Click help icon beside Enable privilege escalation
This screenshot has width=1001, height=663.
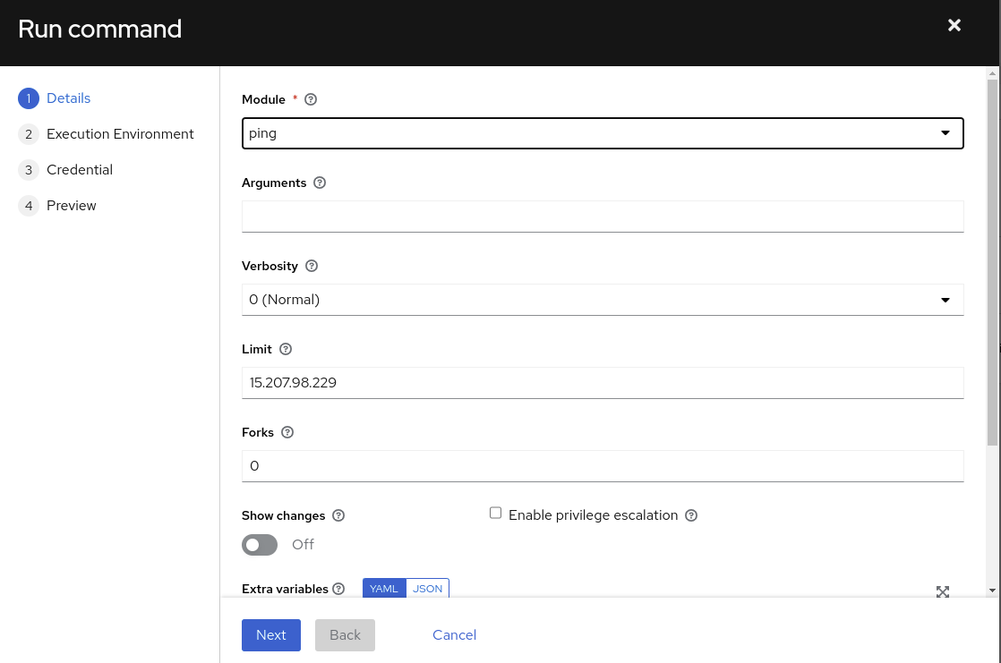[691, 515]
